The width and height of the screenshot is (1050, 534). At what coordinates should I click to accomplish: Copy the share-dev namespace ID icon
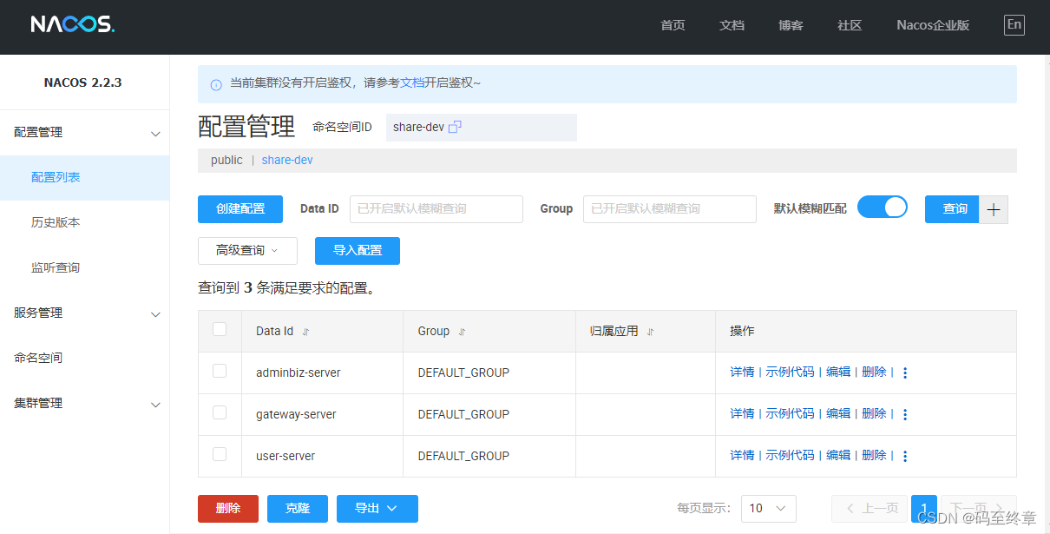coord(455,127)
